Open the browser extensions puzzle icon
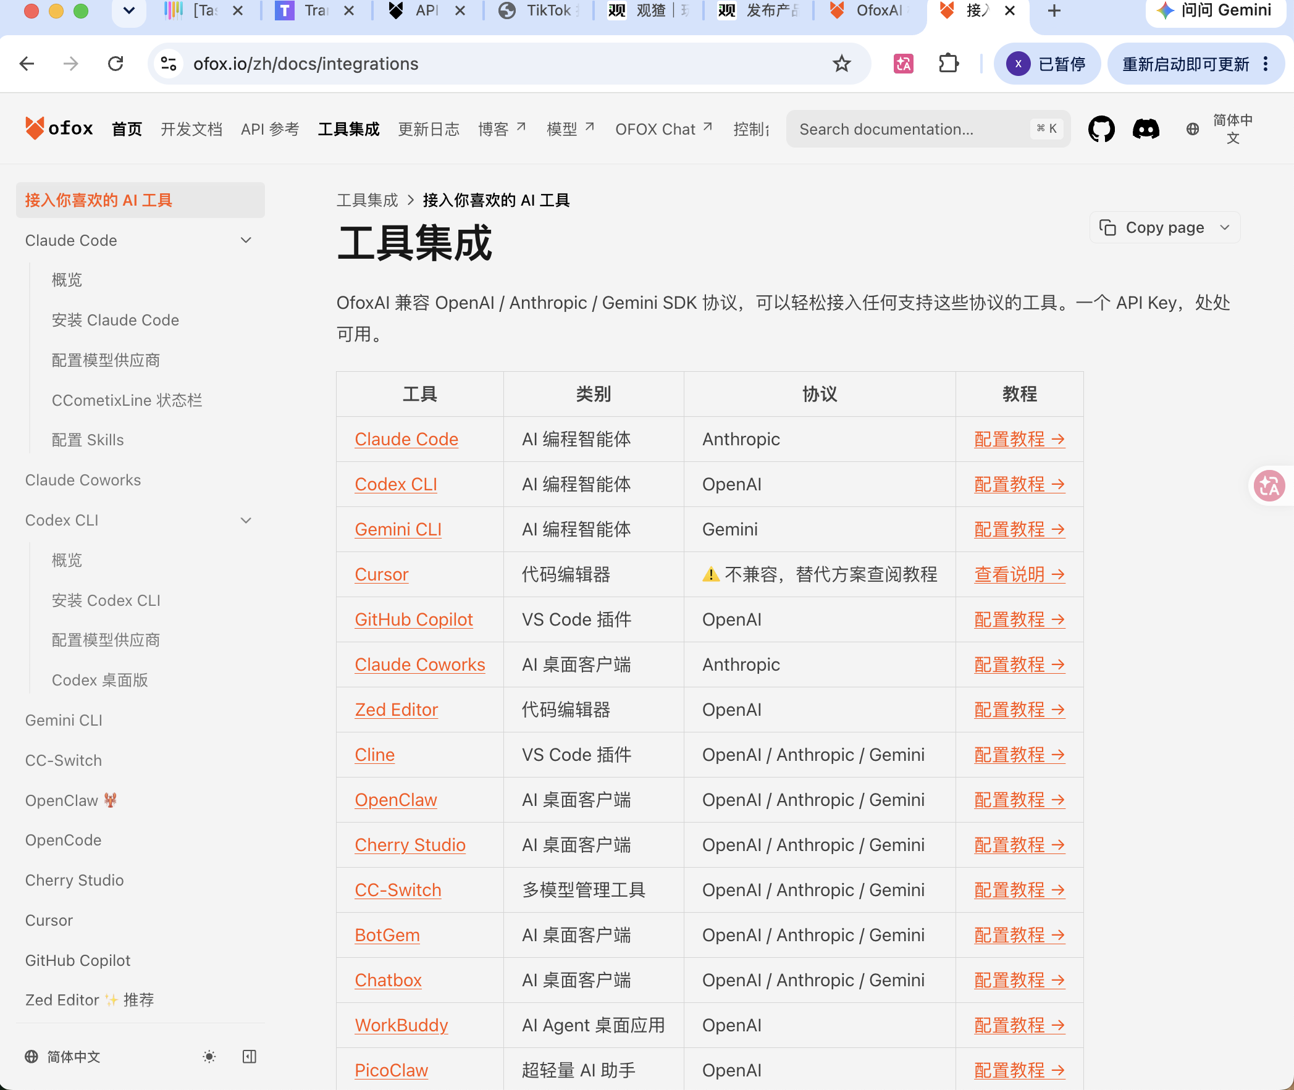The image size is (1294, 1090). pyautogui.click(x=948, y=64)
